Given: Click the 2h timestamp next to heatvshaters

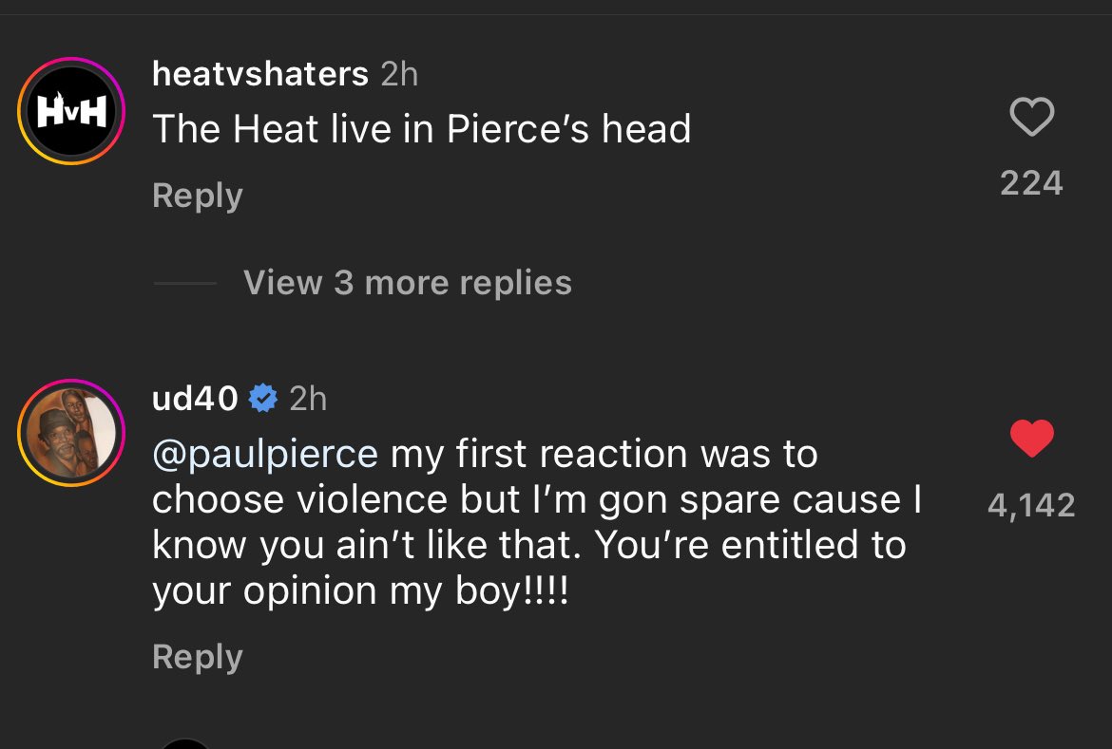Looking at the screenshot, I should click(399, 73).
